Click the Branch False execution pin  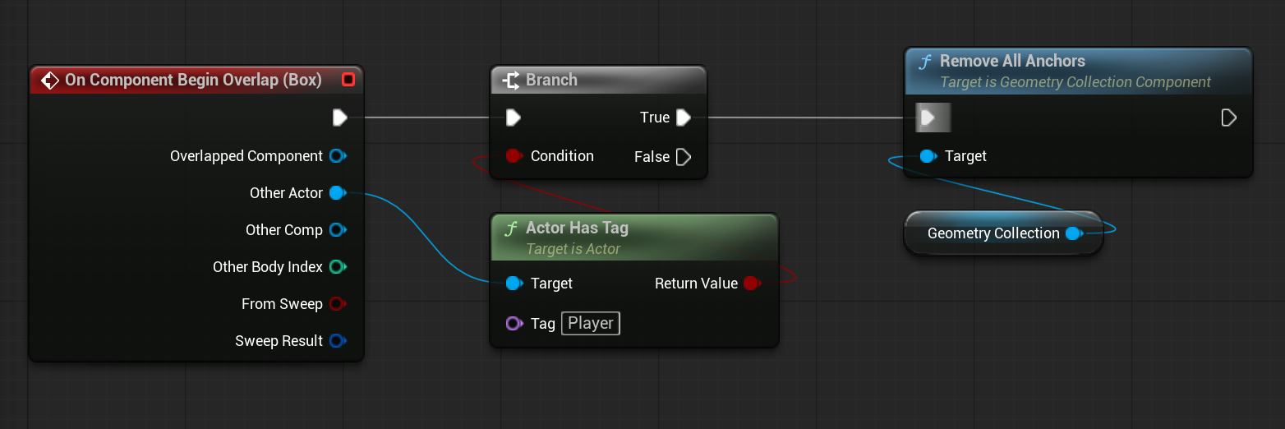click(683, 157)
